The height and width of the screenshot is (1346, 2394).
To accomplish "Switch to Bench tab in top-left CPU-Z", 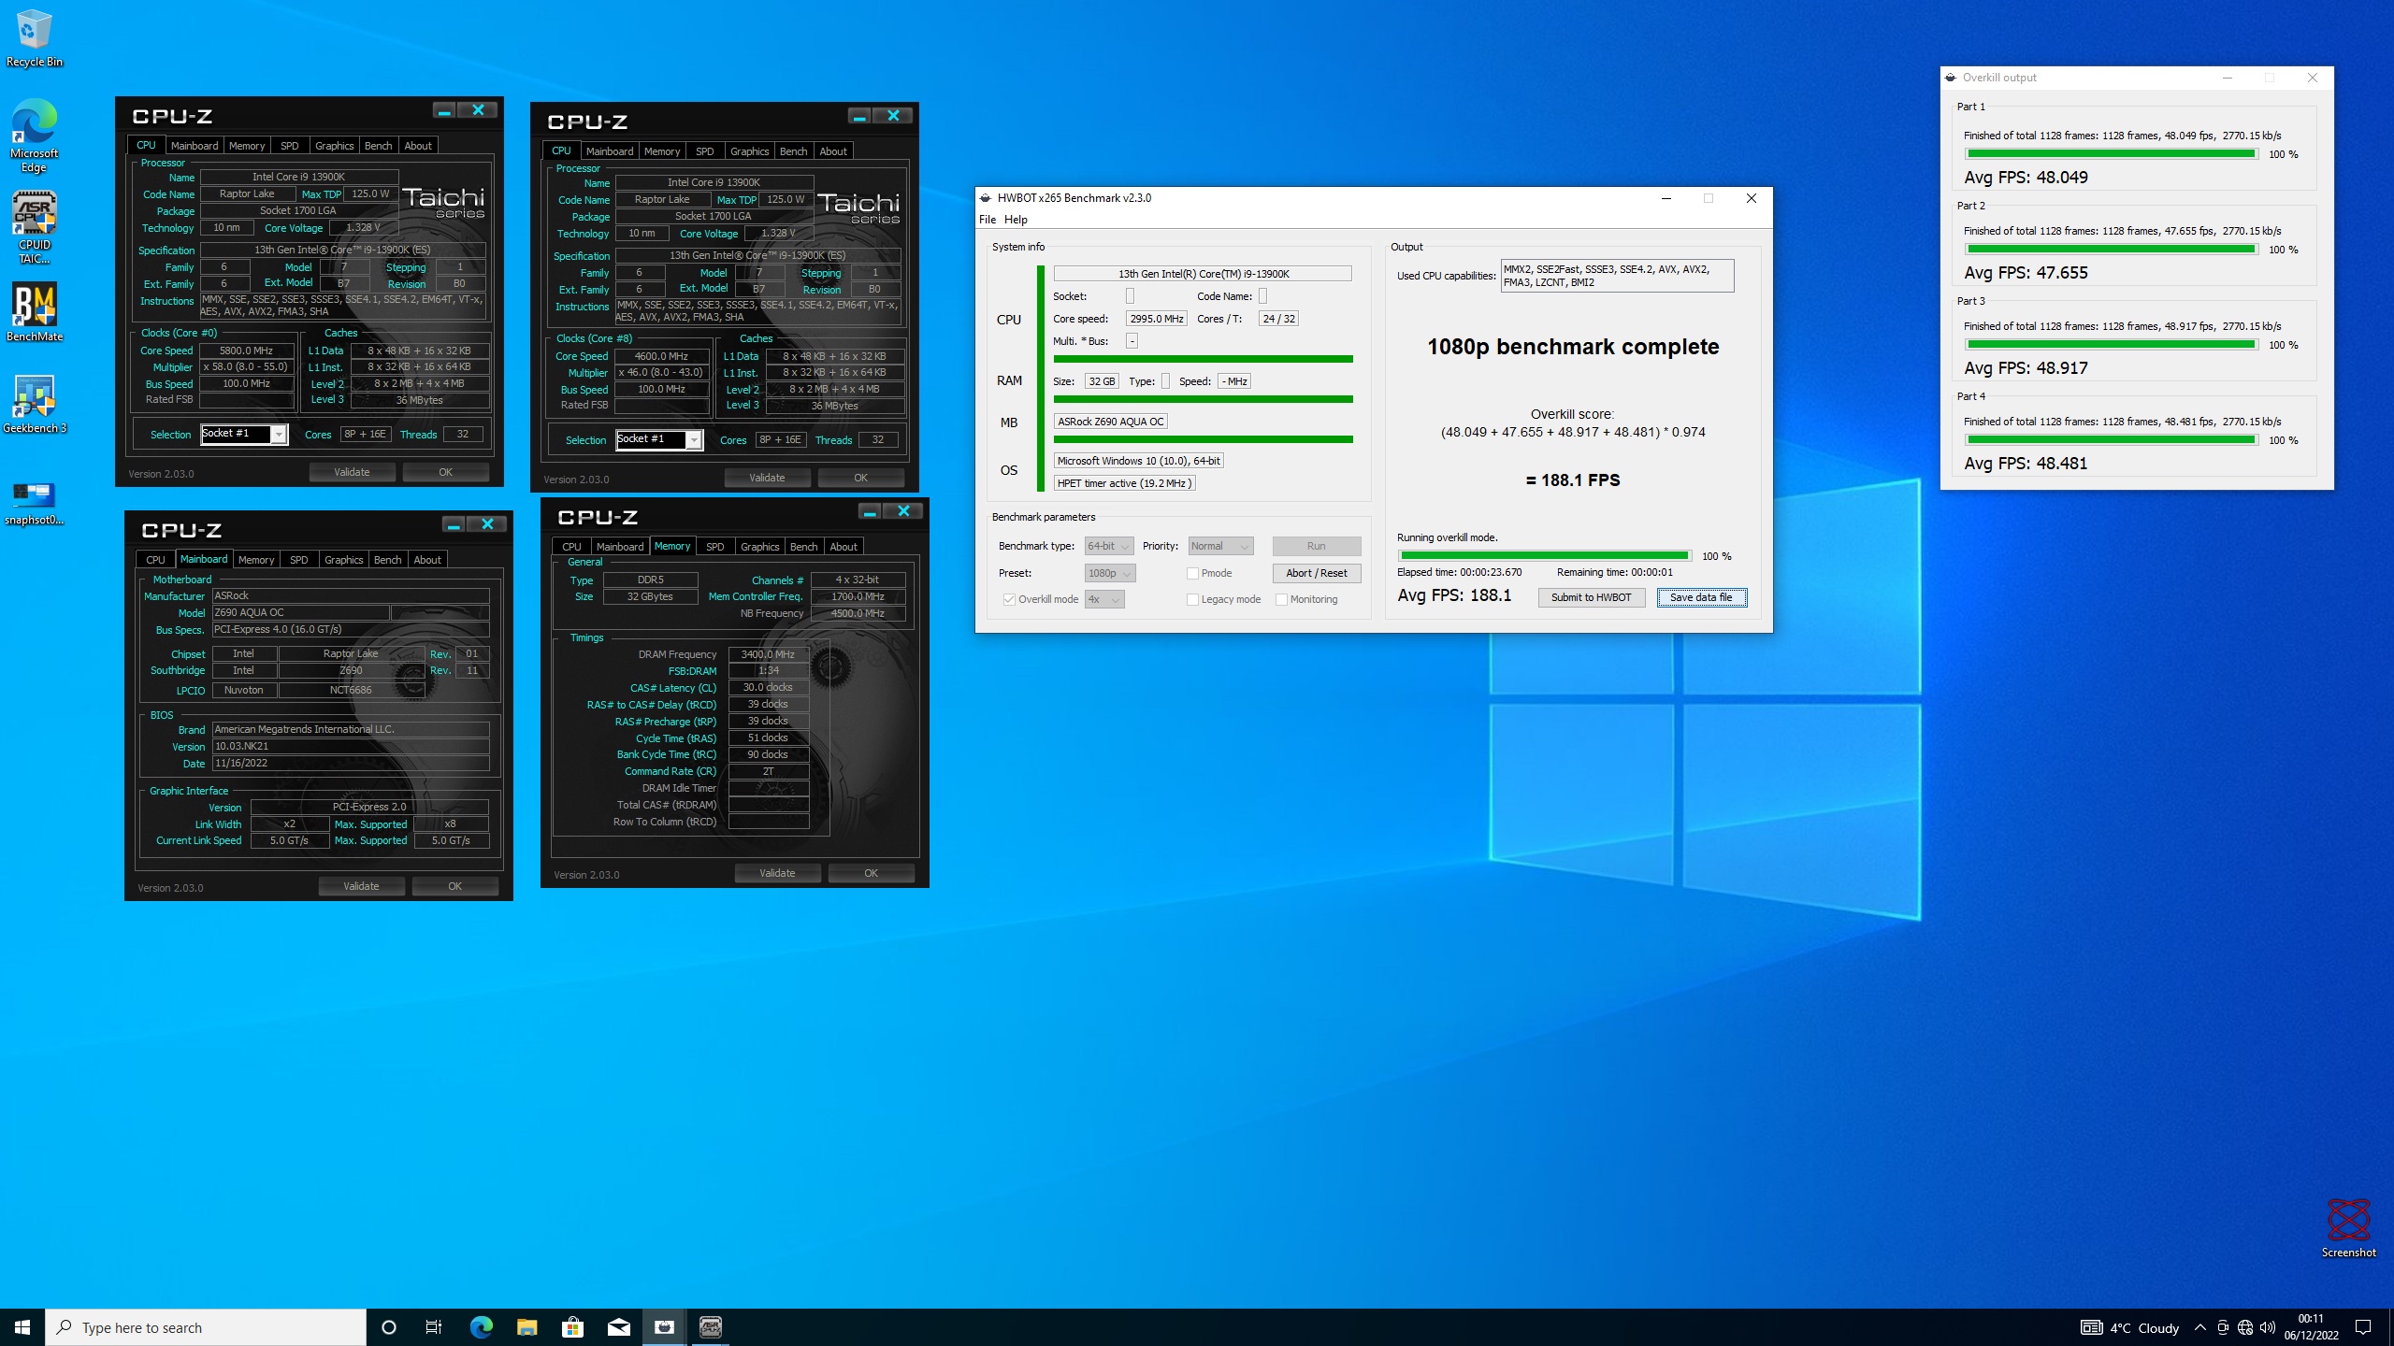I will (x=378, y=146).
